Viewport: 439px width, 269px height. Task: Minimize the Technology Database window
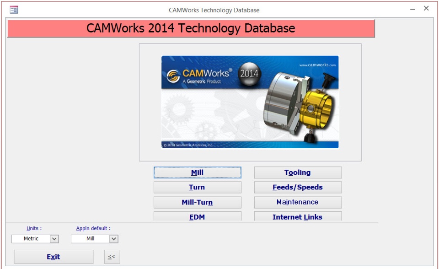[x=412, y=9]
